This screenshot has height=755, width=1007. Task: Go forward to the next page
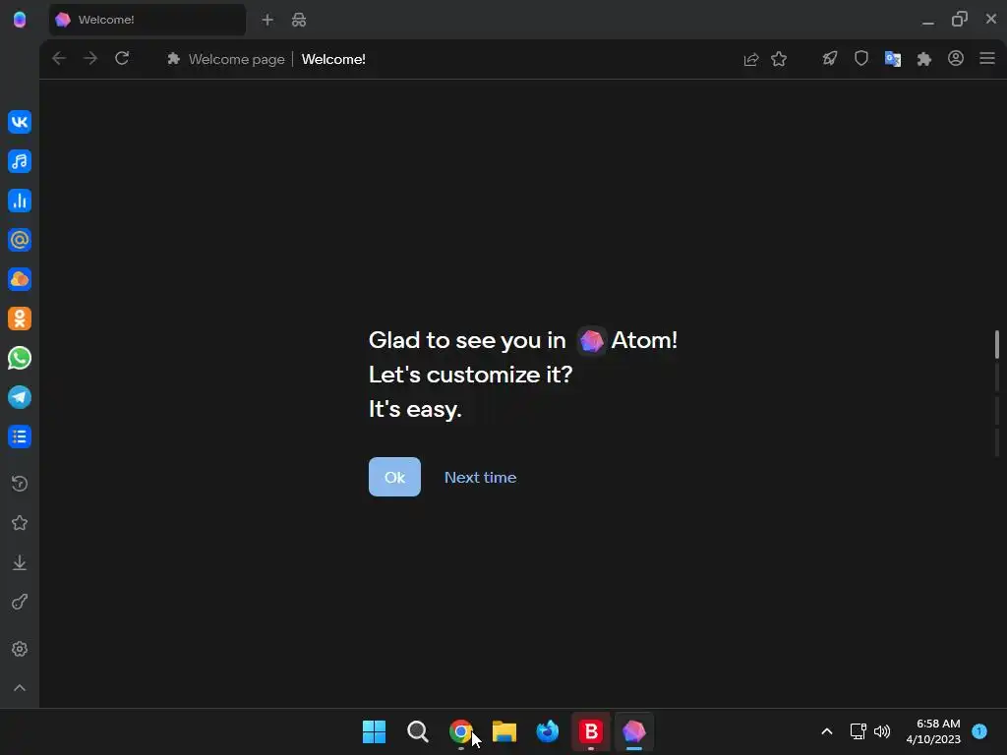click(x=90, y=58)
